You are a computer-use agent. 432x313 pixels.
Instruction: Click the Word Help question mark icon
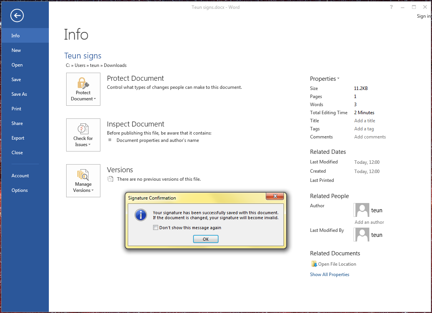coord(392,7)
